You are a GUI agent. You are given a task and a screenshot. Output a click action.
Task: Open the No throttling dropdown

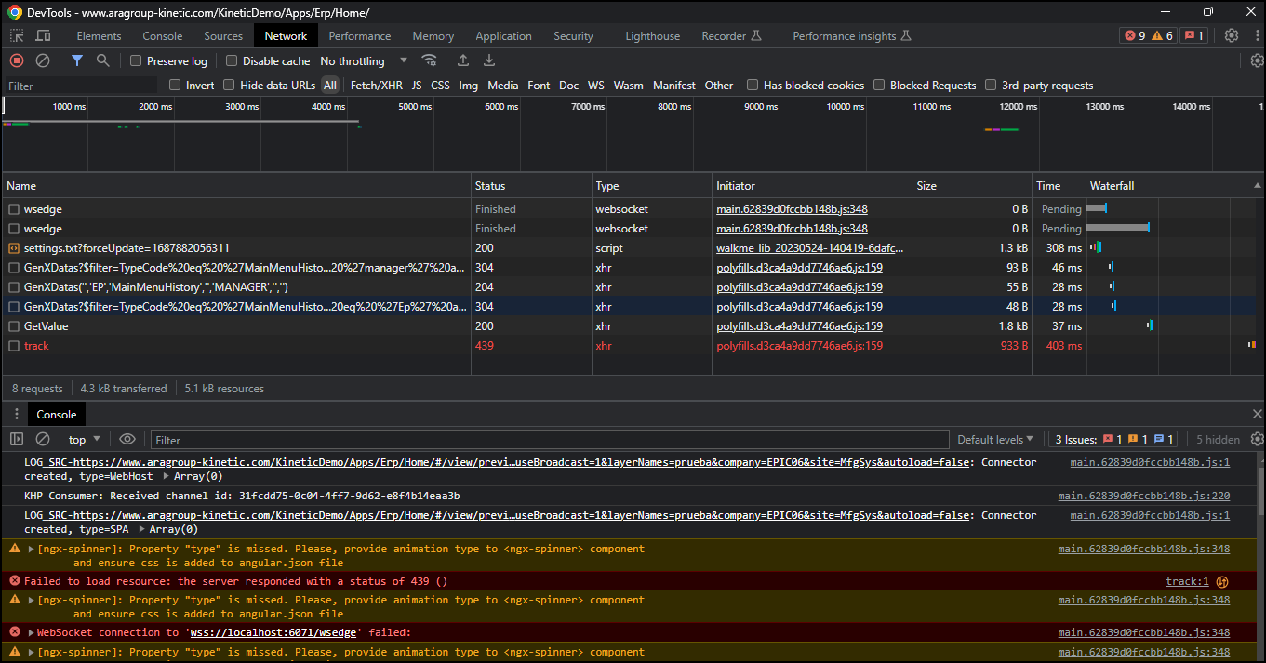(x=364, y=61)
